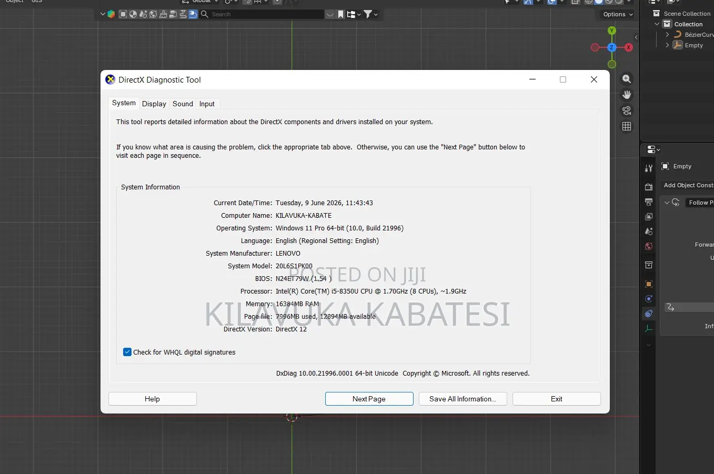Open the View Layer properties tab

(x=649, y=217)
